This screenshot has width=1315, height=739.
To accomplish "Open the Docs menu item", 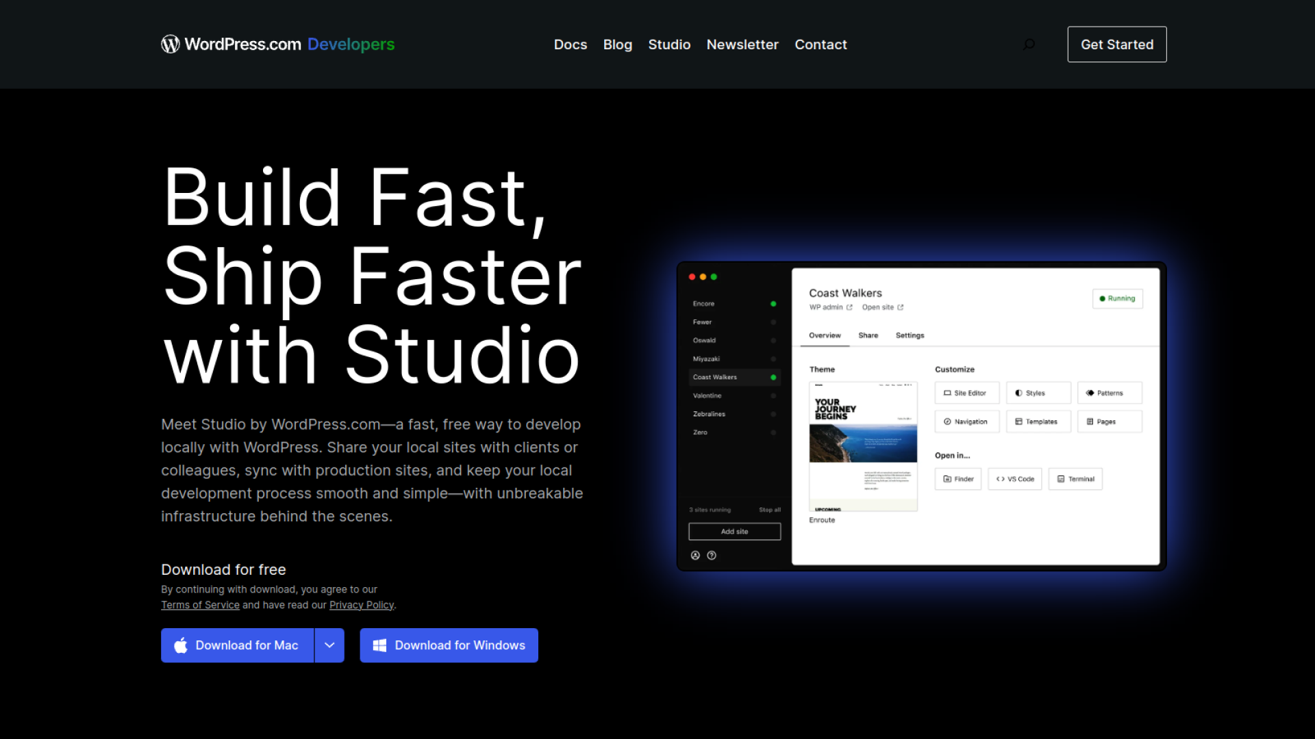I will pyautogui.click(x=570, y=44).
